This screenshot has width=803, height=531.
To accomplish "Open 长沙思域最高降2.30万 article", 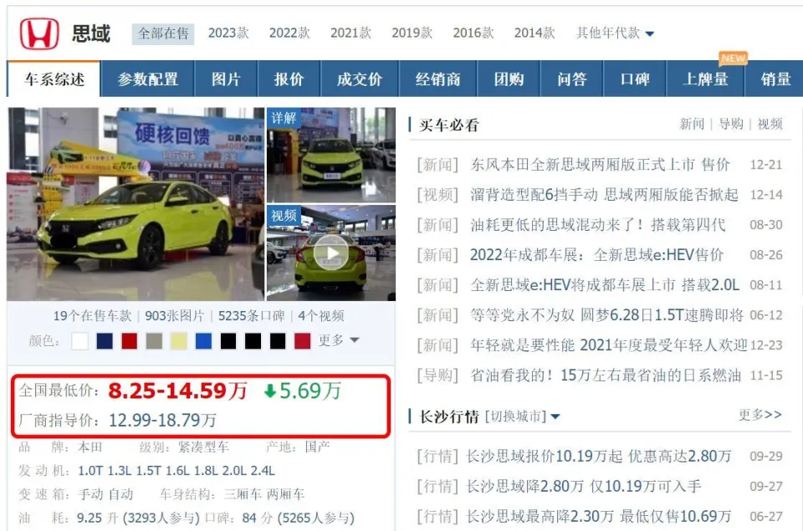I will click(599, 516).
